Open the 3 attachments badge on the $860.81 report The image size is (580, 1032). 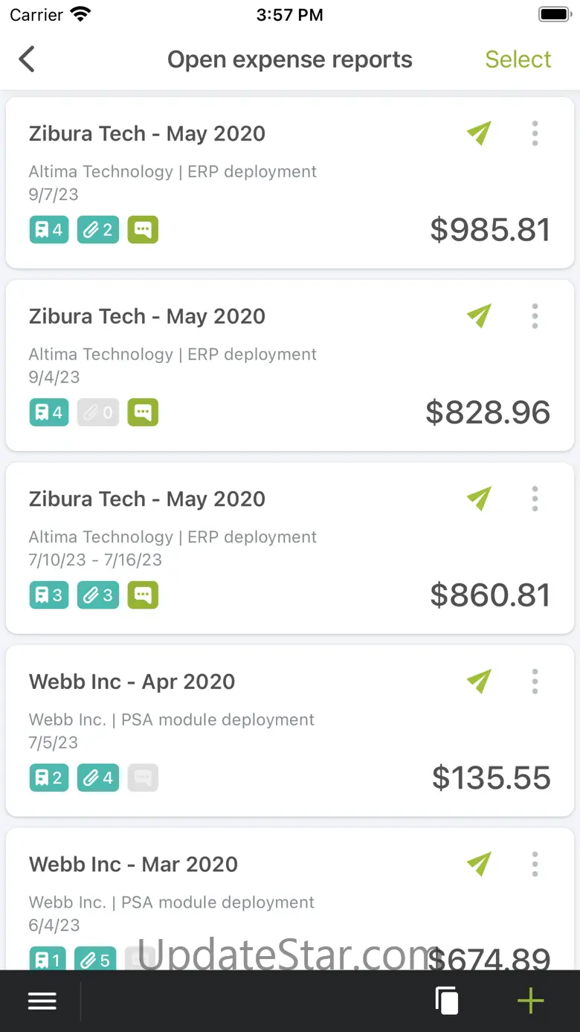98,595
